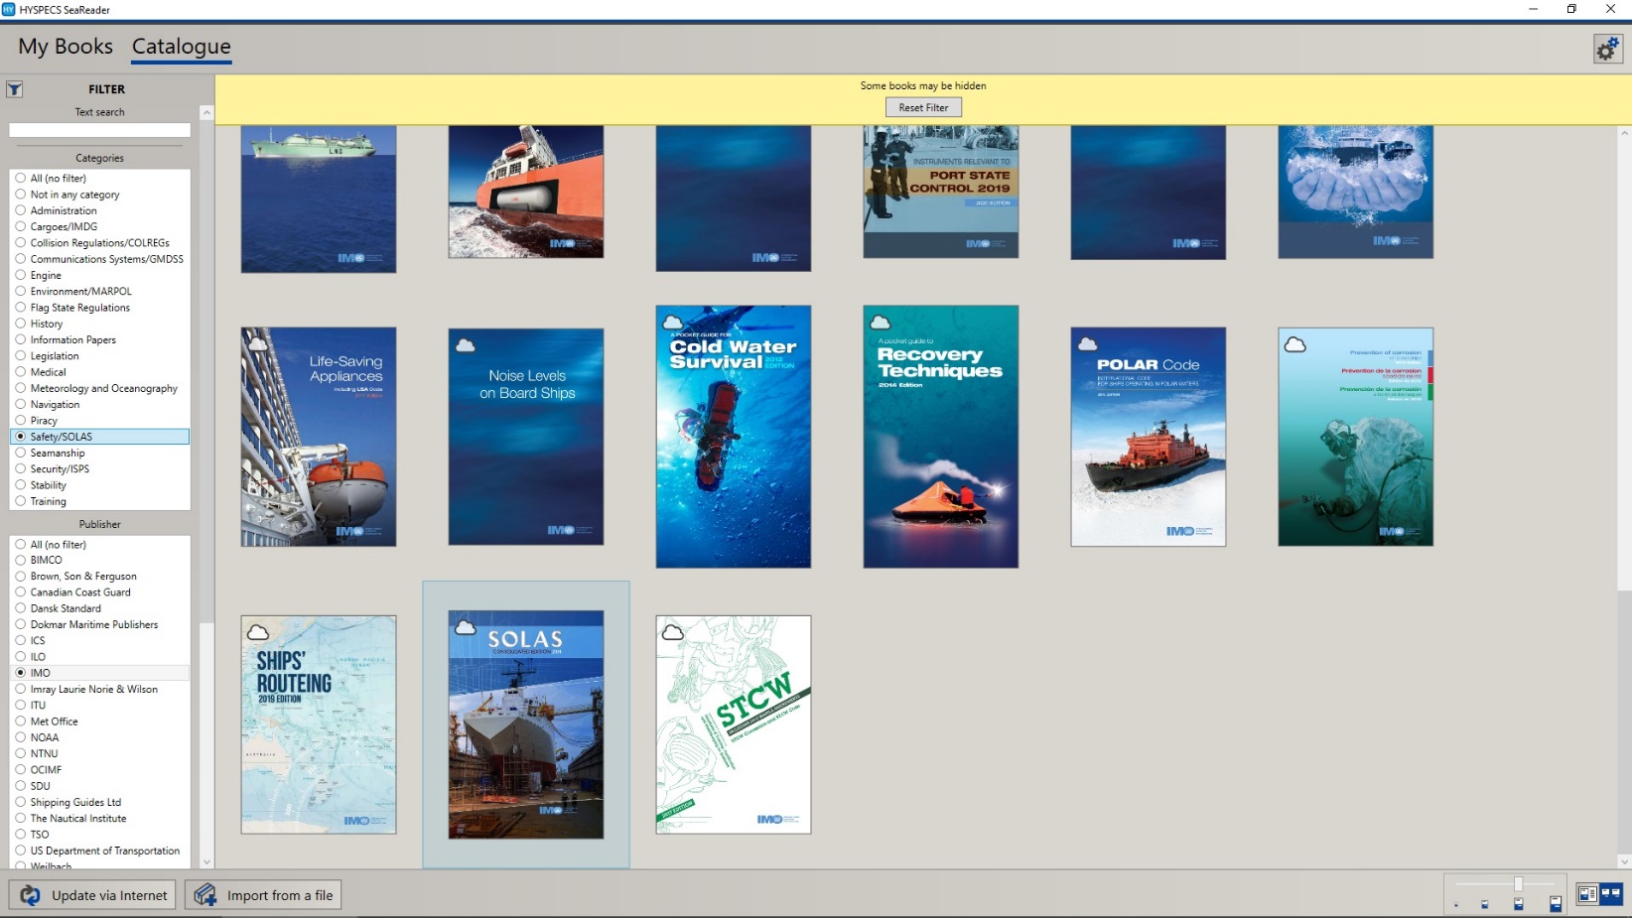The image size is (1632, 918).
Task: Click cloud icon on Life-Saving Appliances cover
Action: coord(257,344)
